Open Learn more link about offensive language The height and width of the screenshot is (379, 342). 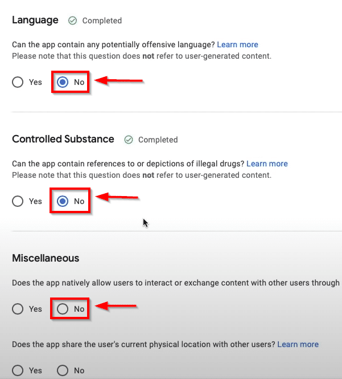click(237, 44)
